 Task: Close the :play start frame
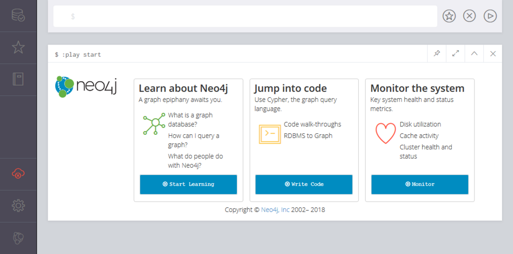[x=493, y=54]
